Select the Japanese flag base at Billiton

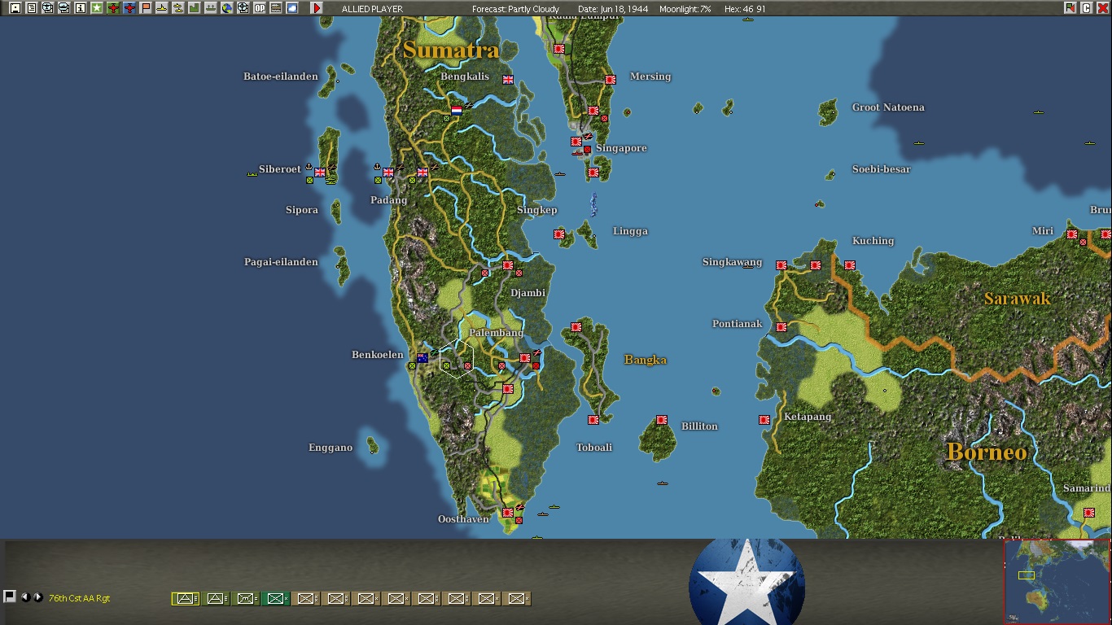tap(662, 420)
